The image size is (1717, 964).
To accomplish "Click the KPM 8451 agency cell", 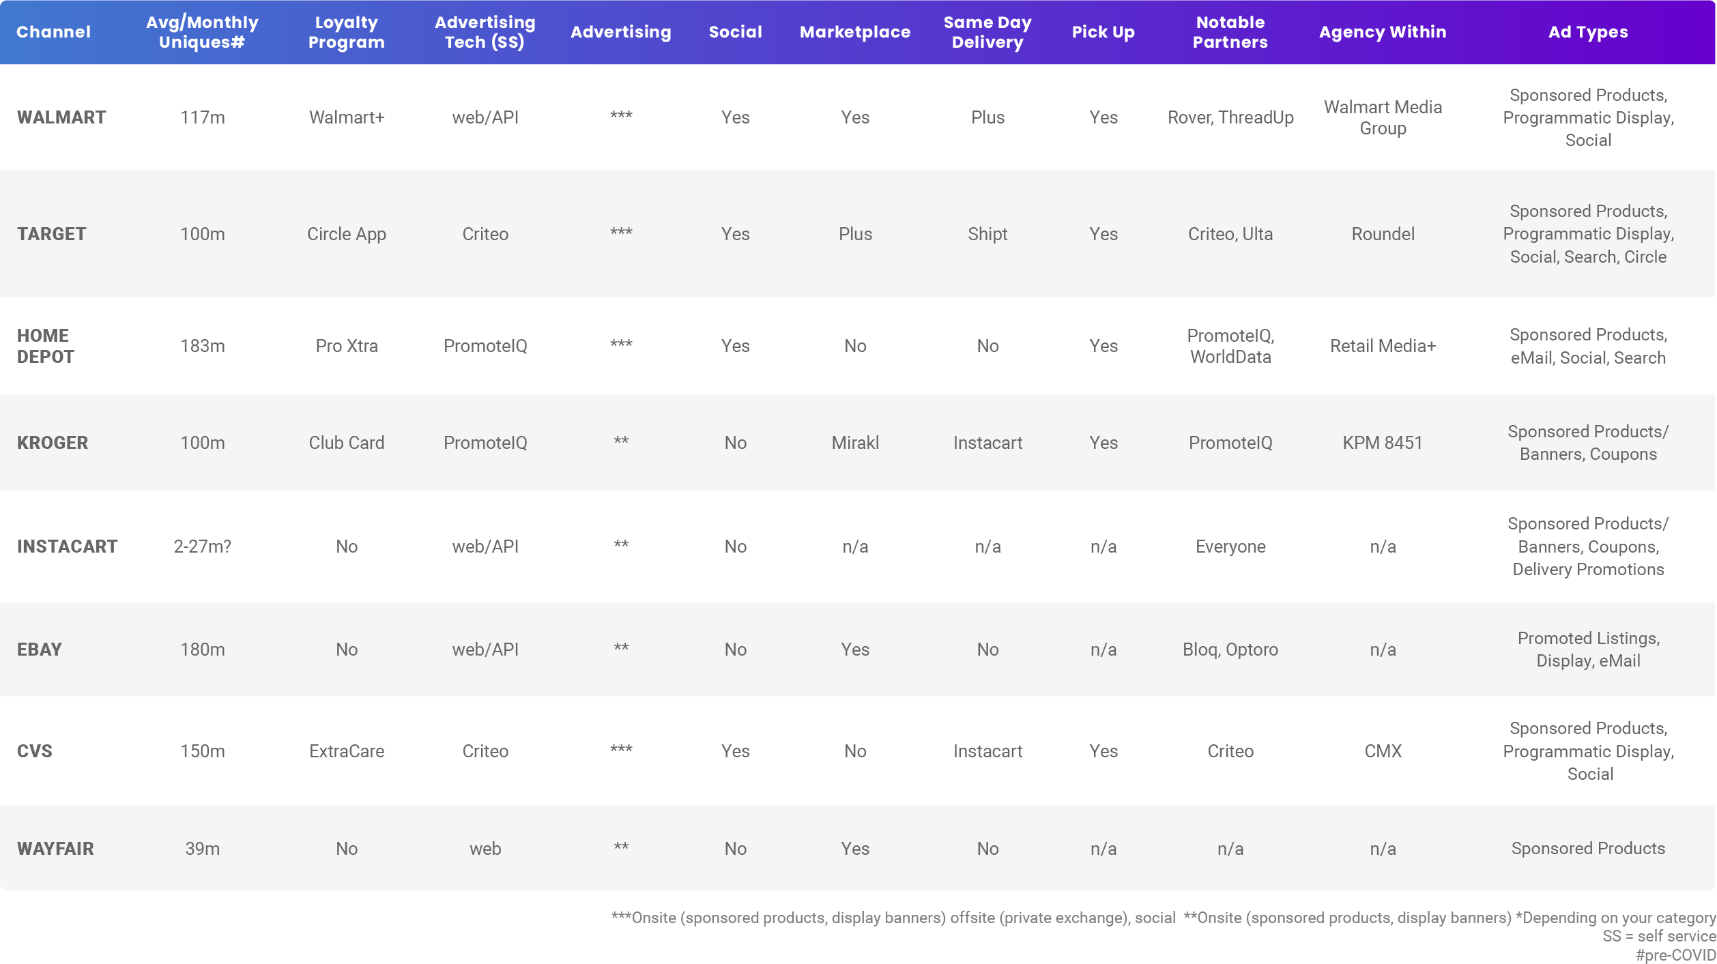I will (1383, 443).
